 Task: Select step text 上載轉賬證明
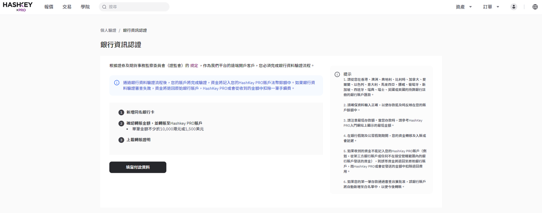[138, 140]
